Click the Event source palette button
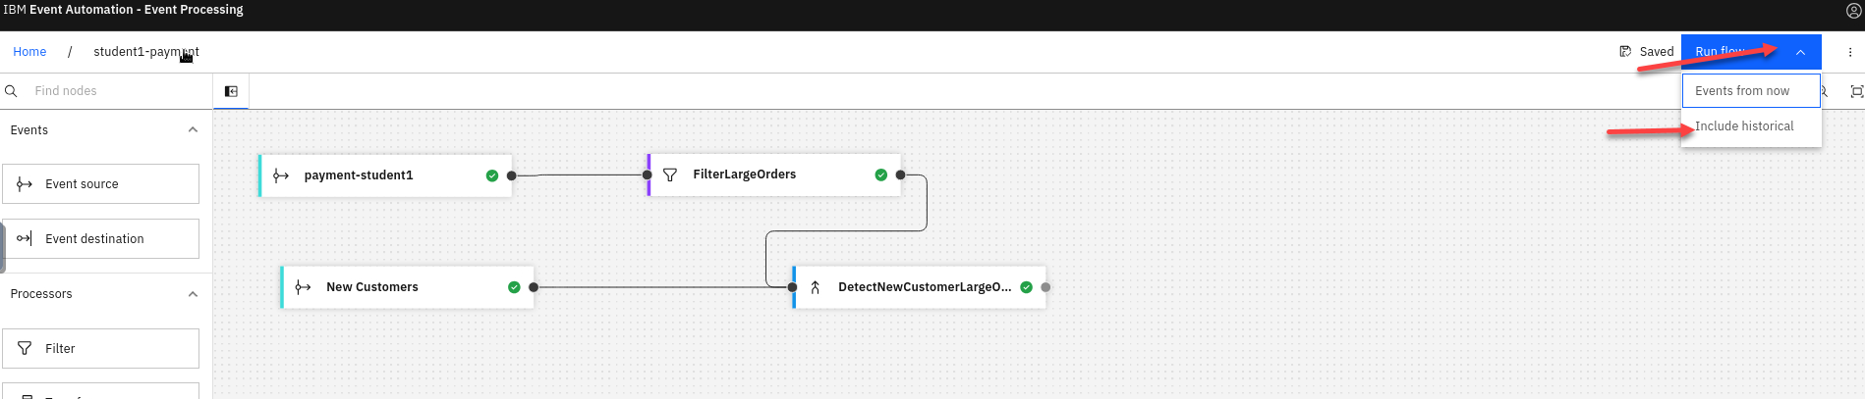The width and height of the screenshot is (1865, 399). tap(100, 184)
